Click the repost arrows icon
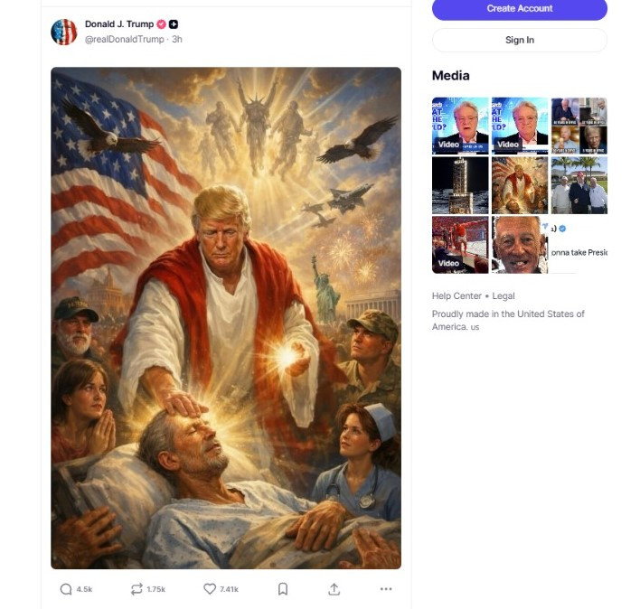This screenshot has height=609, width=640. tap(136, 589)
